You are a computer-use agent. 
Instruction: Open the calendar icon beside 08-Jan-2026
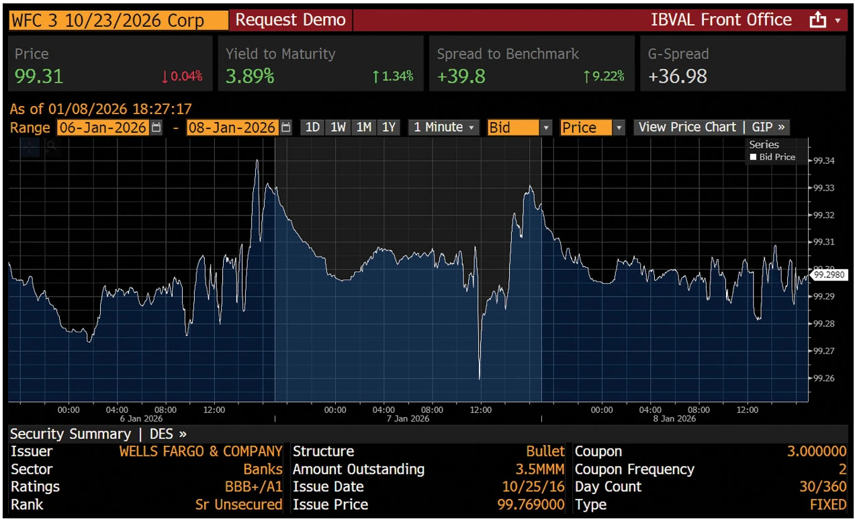point(286,127)
